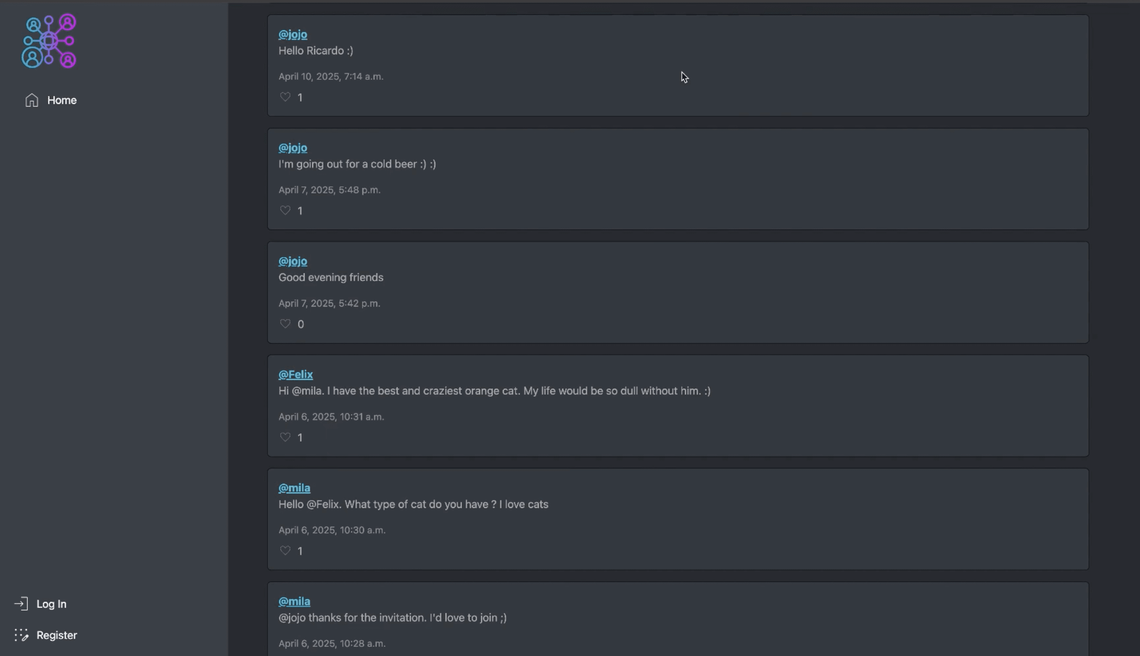Screen dimensions: 1140x656
Task: Like the 'Good evening friends' post
Action: (x=285, y=324)
